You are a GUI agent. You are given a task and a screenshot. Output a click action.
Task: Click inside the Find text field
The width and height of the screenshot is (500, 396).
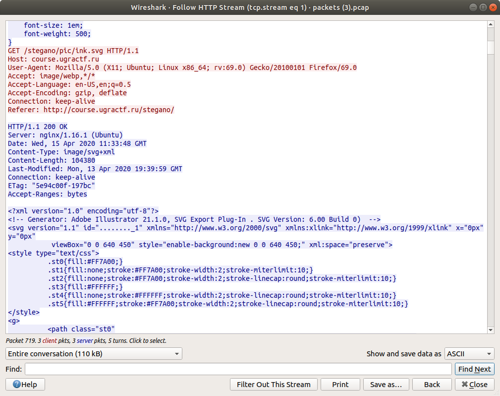pyautogui.click(x=238, y=369)
